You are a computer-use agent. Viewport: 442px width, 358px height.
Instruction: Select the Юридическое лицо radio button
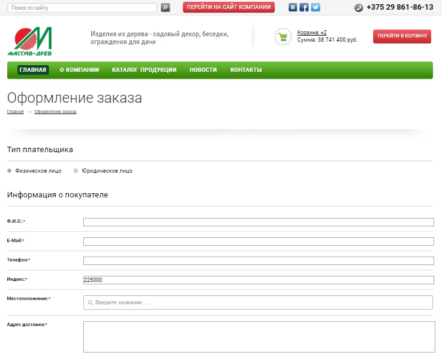[x=75, y=171]
